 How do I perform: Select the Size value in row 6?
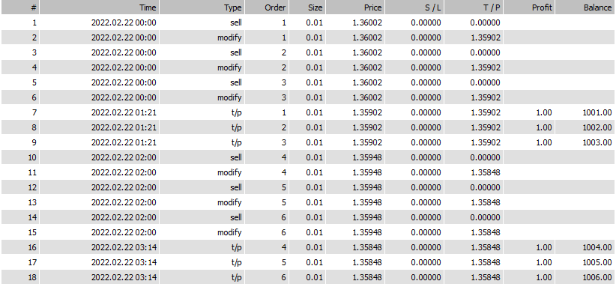tap(314, 97)
